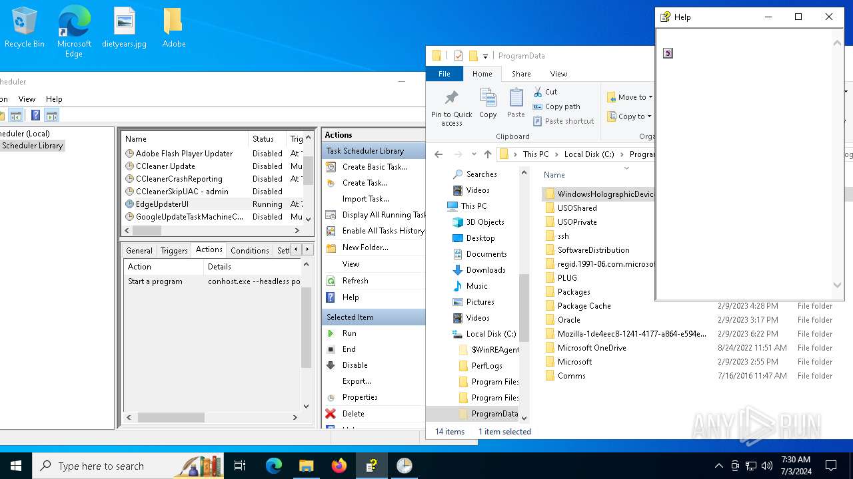853x479 pixels.
Task: Open Move to dropdown in ribbon
Action: 630,97
